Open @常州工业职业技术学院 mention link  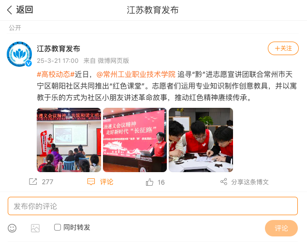point(136,74)
